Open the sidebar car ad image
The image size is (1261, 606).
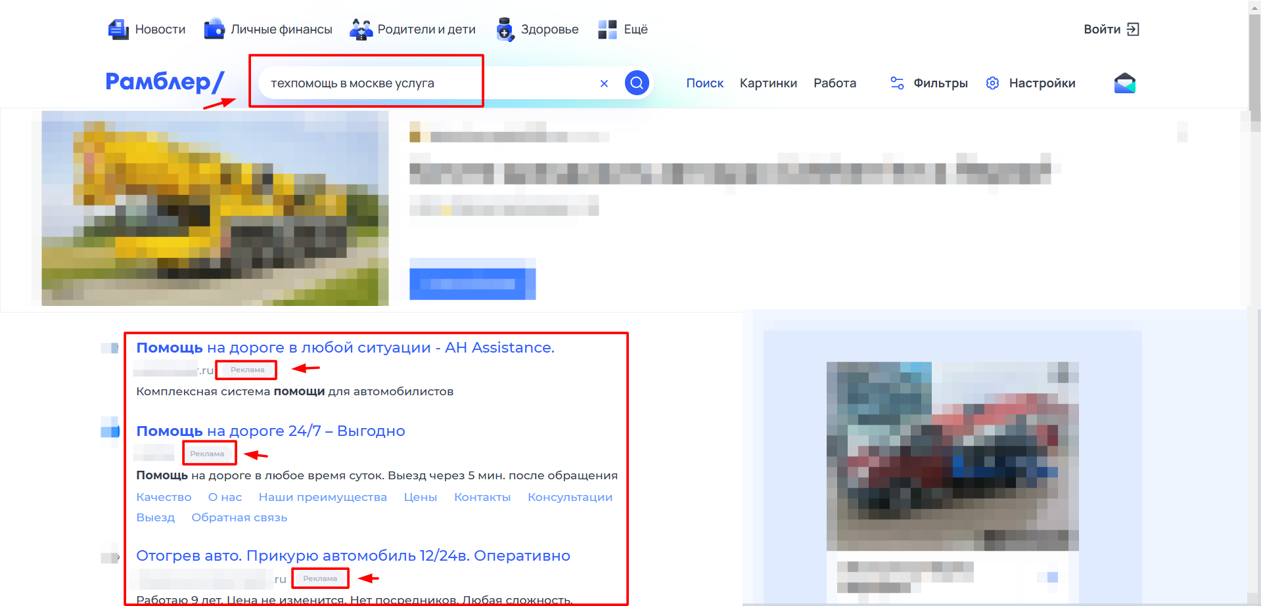click(x=952, y=456)
